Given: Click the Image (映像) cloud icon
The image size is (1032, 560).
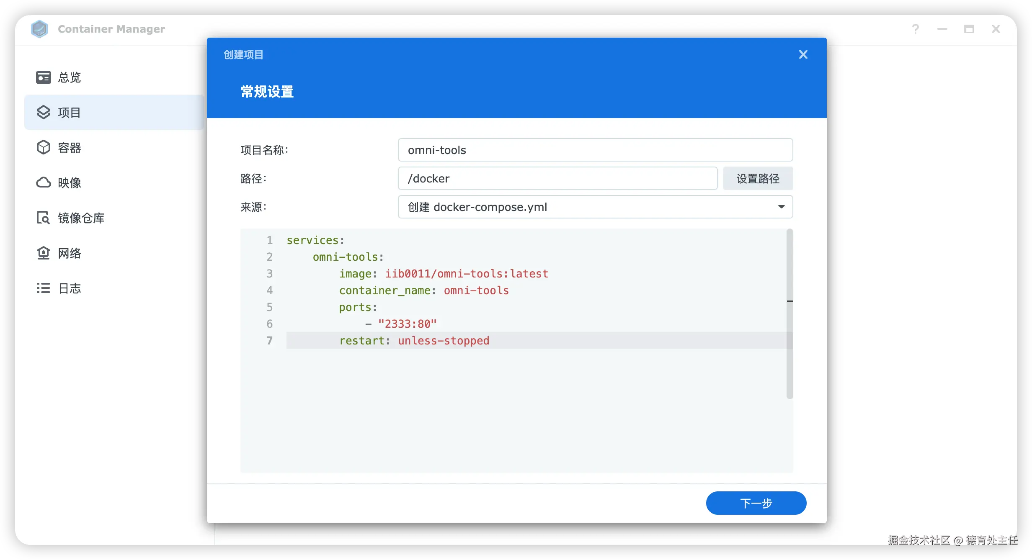Looking at the screenshot, I should click(43, 182).
